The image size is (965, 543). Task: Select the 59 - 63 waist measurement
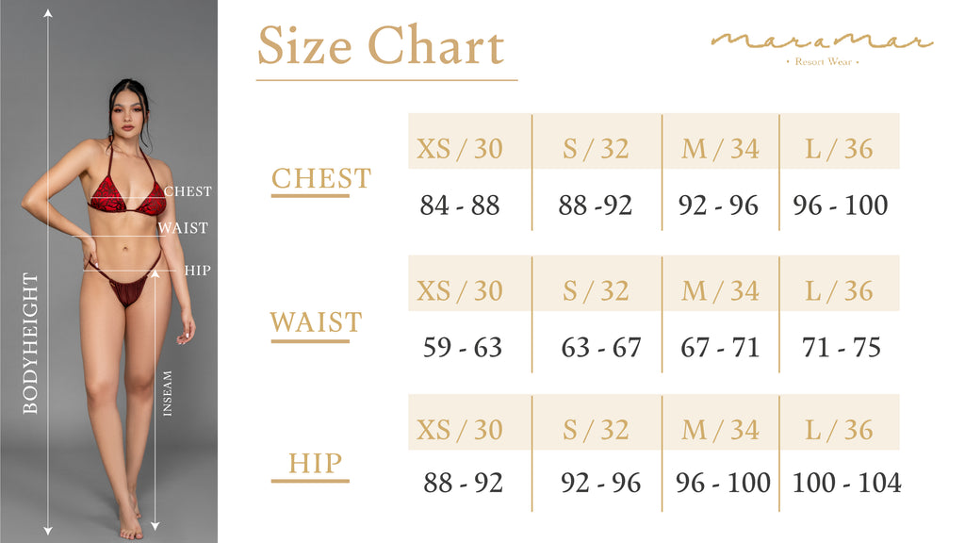[x=463, y=347]
